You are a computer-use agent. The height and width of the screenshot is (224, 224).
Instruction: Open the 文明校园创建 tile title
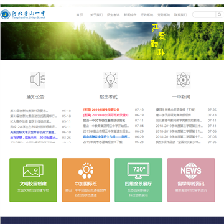pyautogui.click(x=33, y=184)
